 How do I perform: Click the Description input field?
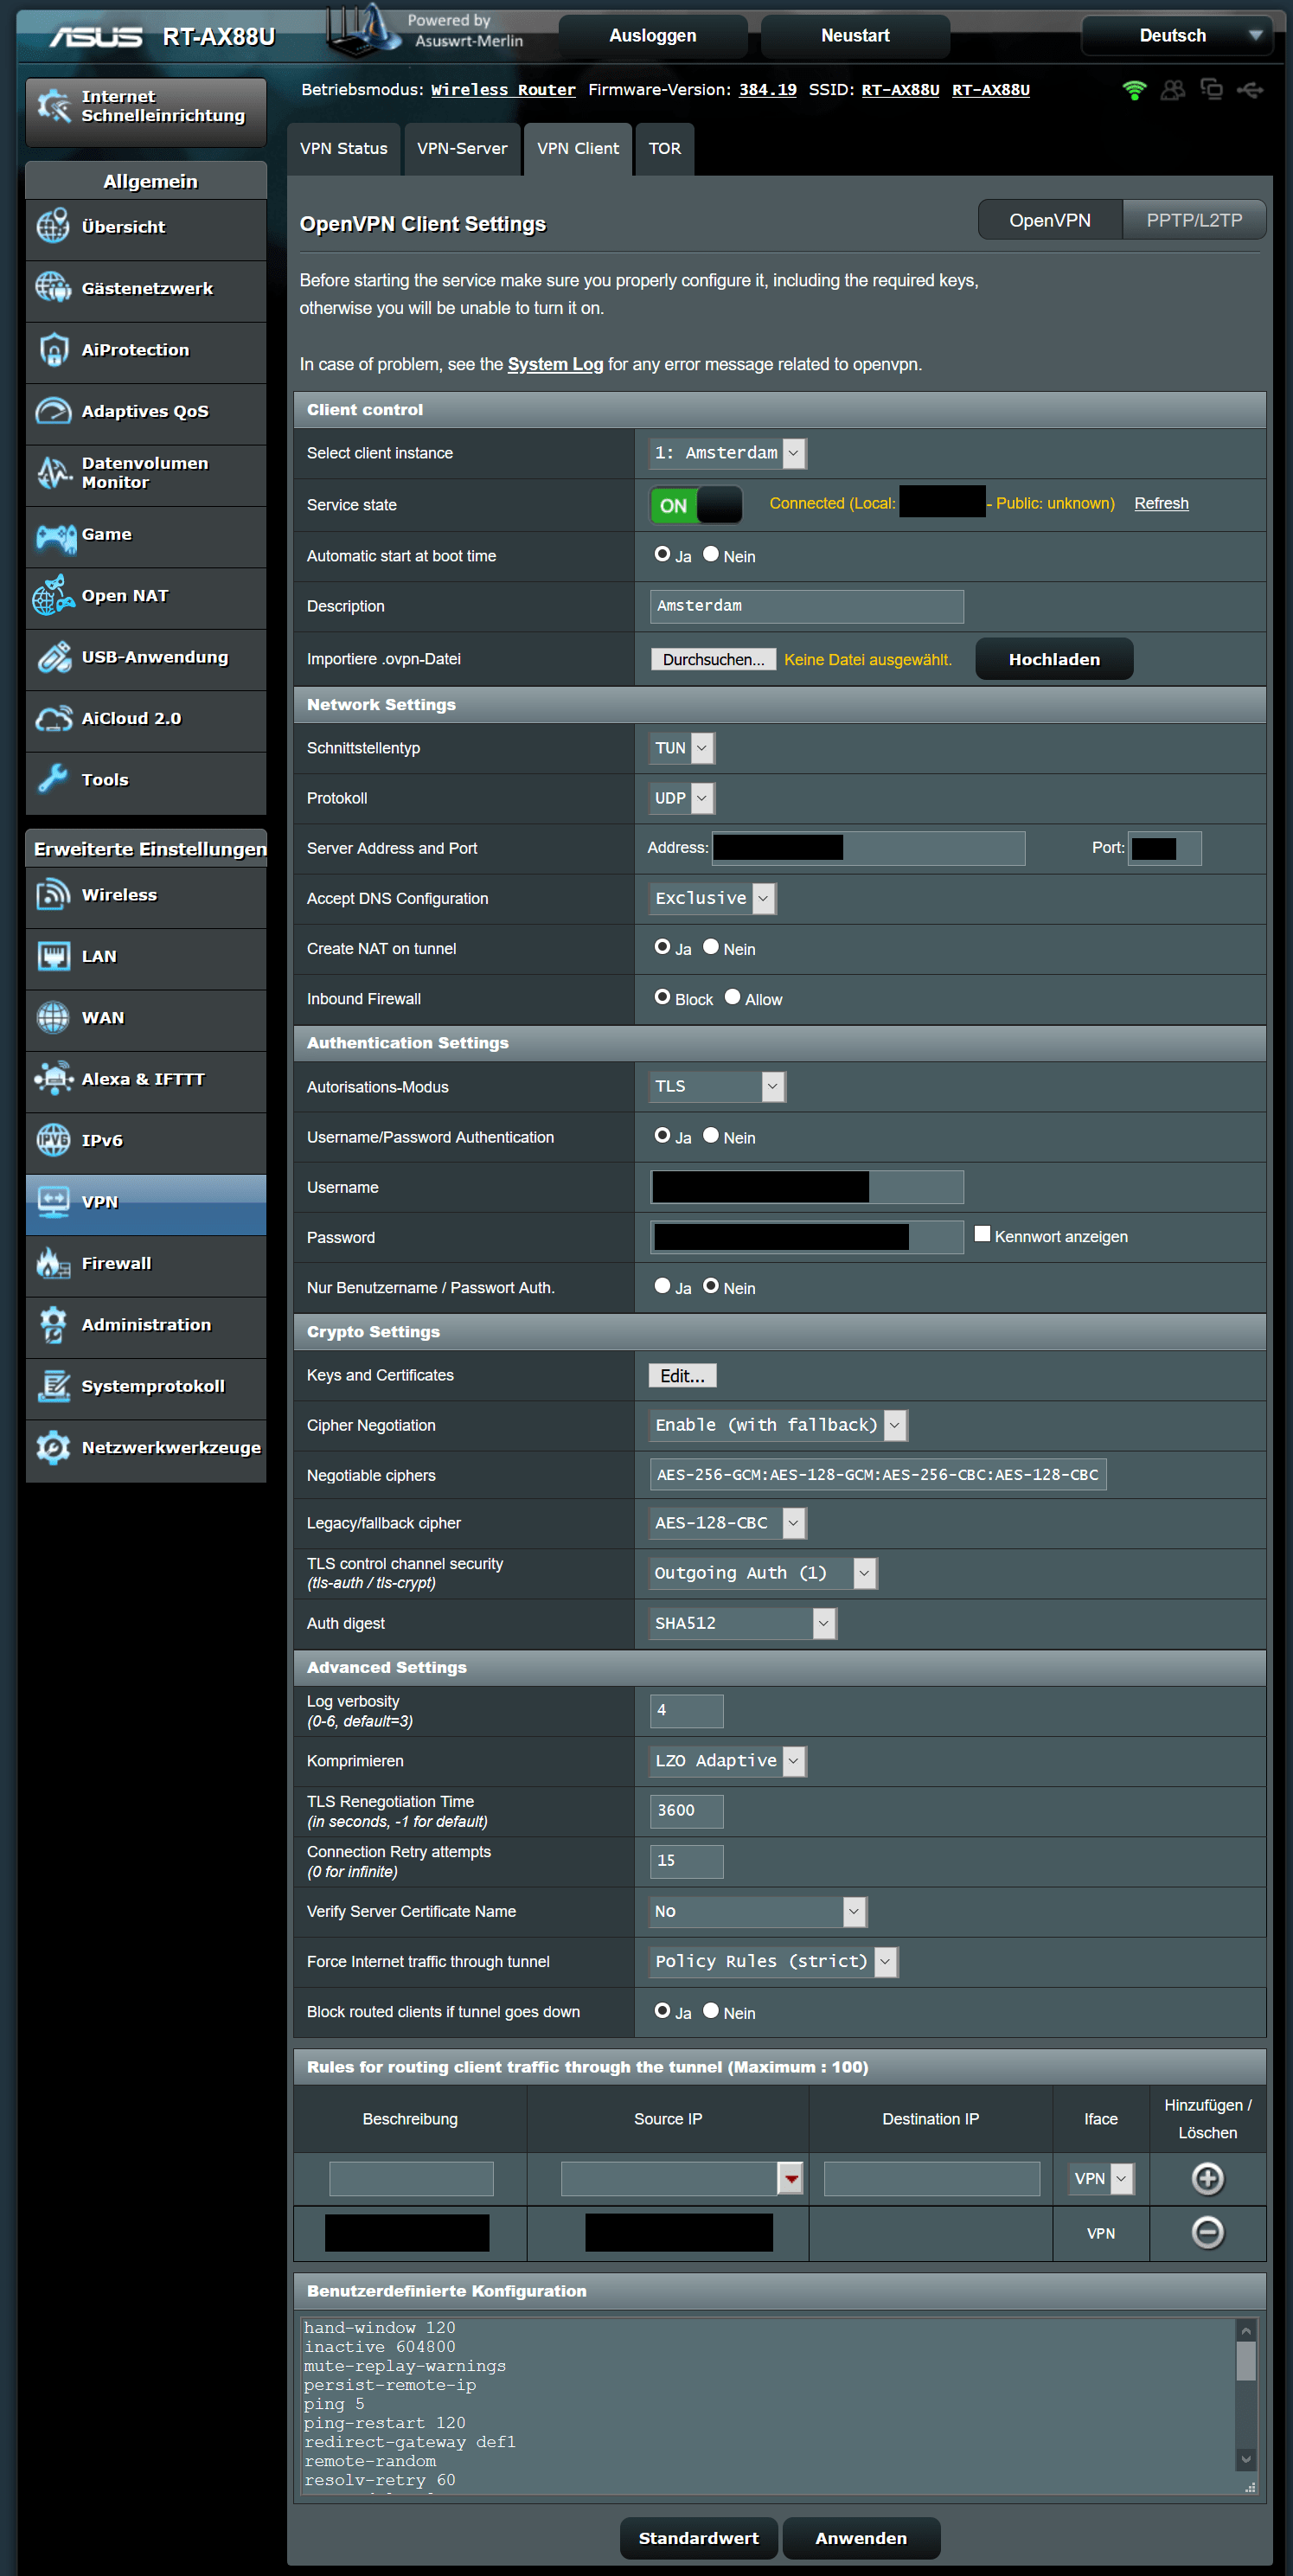click(x=806, y=606)
